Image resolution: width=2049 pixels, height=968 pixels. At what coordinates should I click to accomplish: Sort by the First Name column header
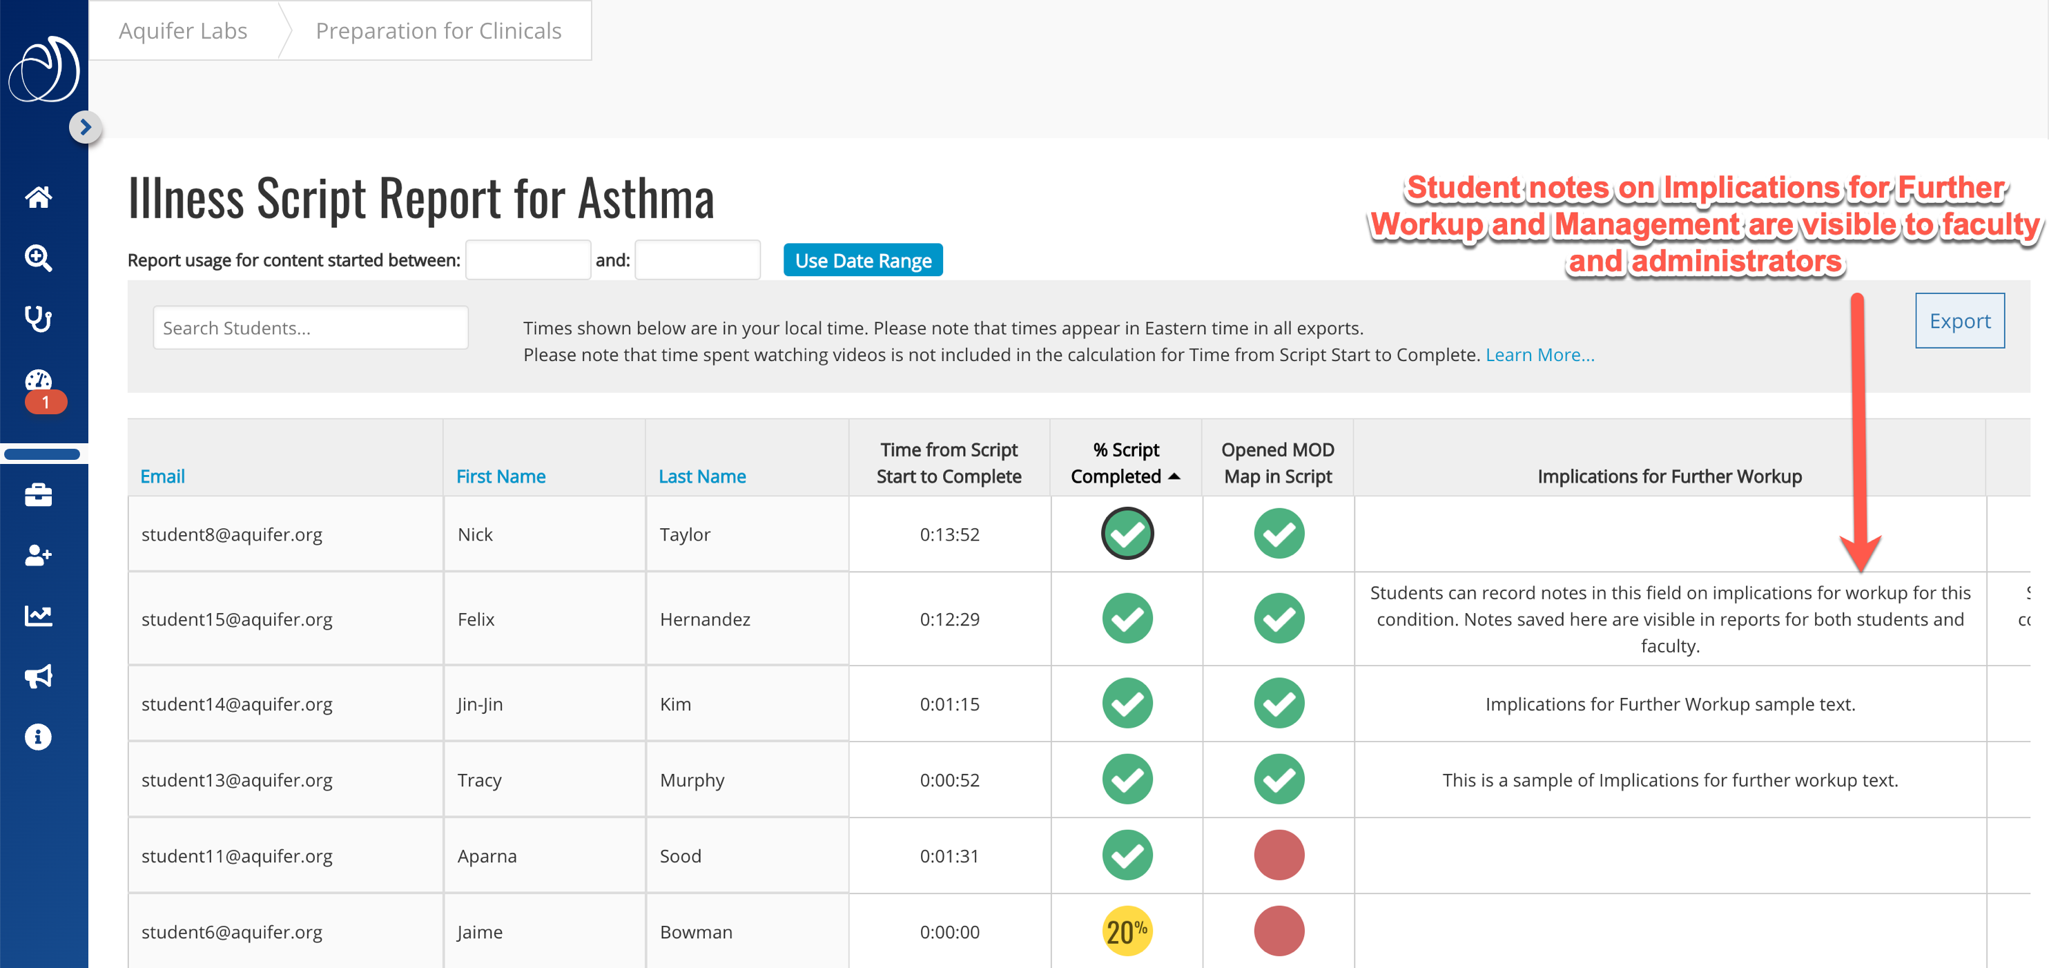[501, 476]
